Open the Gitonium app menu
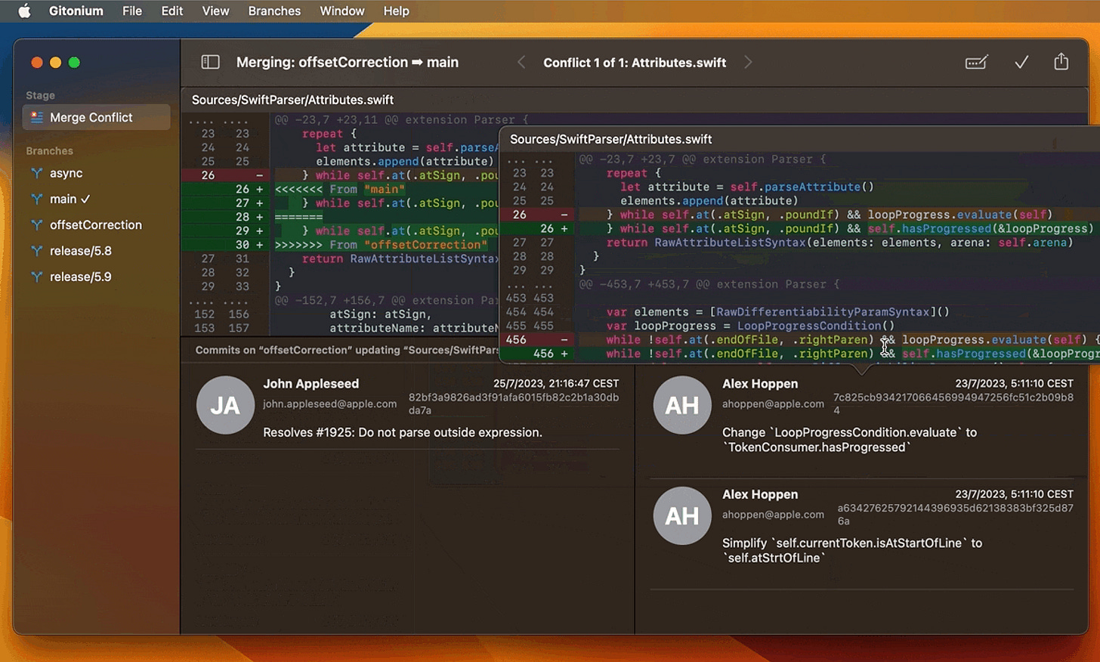Screen dimensions: 1100x662 click(x=76, y=11)
